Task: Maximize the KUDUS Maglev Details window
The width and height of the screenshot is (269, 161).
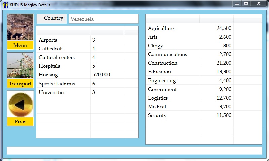Action: tap(246, 3)
